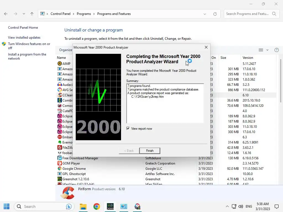283x212 pixels.
Task: Go up one level with up arrow
Action: click(32, 14)
